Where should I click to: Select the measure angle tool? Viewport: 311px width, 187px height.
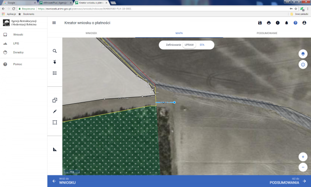(55, 149)
